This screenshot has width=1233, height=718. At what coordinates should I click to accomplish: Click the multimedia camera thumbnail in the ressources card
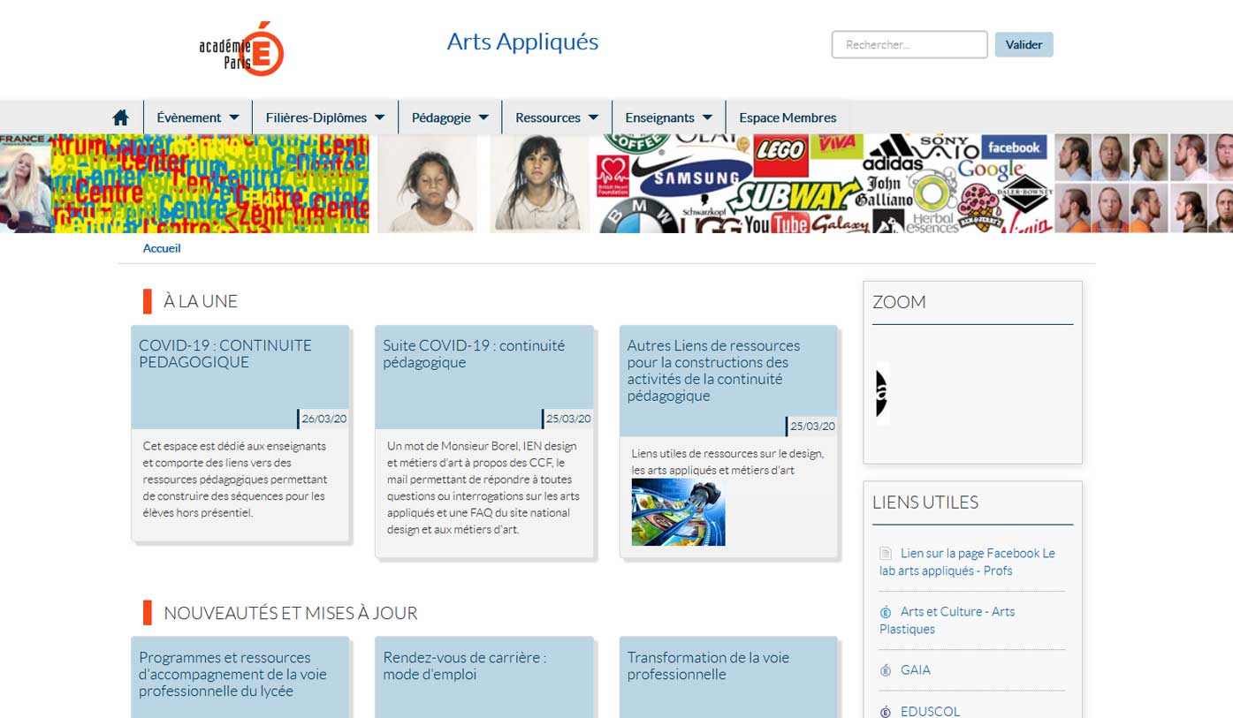pyautogui.click(x=678, y=512)
